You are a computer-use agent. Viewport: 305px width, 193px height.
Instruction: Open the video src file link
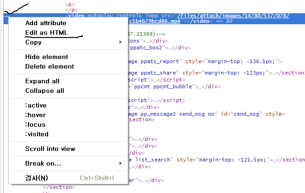(234, 16)
